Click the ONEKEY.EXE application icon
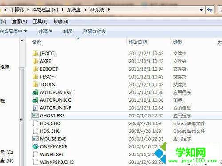 36,146
